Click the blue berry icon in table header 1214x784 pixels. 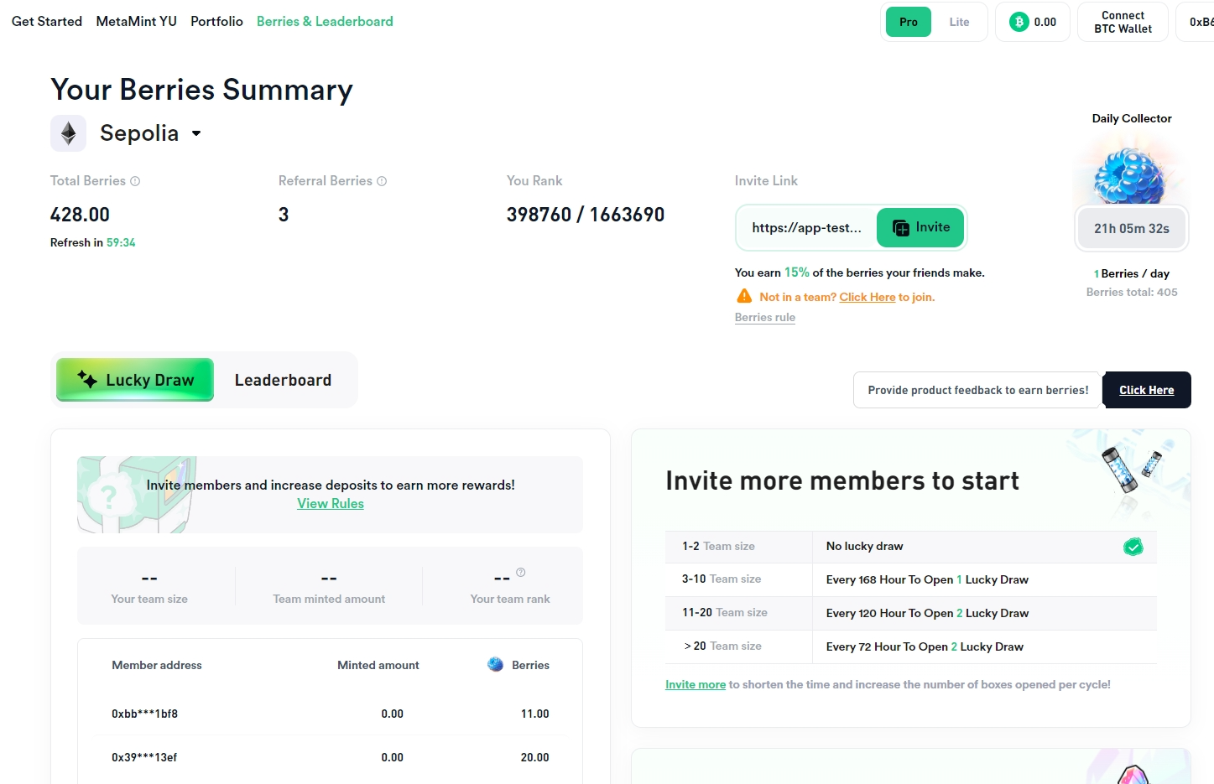(x=496, y=664)
